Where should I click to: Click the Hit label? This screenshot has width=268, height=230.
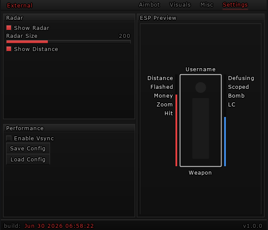coord(169,113)
